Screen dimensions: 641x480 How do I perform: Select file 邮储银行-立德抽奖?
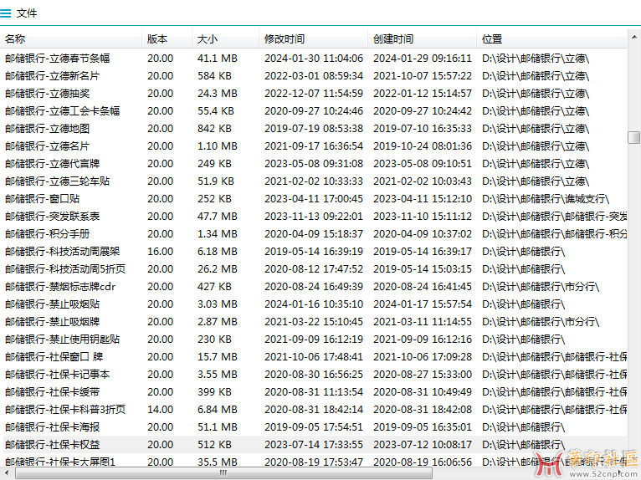pos(48,94)
